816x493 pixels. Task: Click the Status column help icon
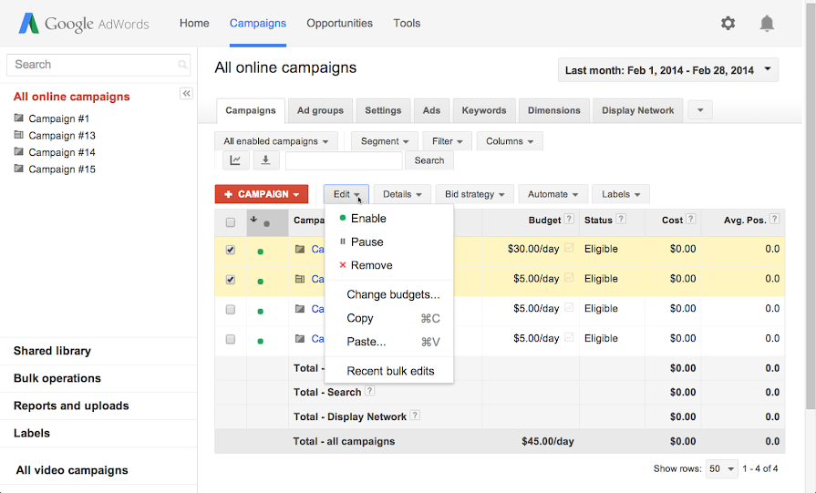(x=621, y=220)
